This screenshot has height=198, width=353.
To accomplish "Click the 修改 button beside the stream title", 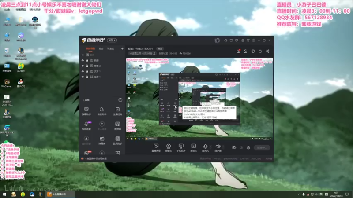I will point(160,49).
